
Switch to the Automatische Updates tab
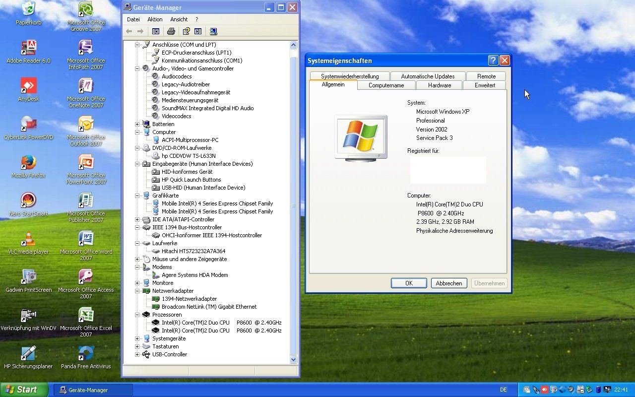pos(428,76)
